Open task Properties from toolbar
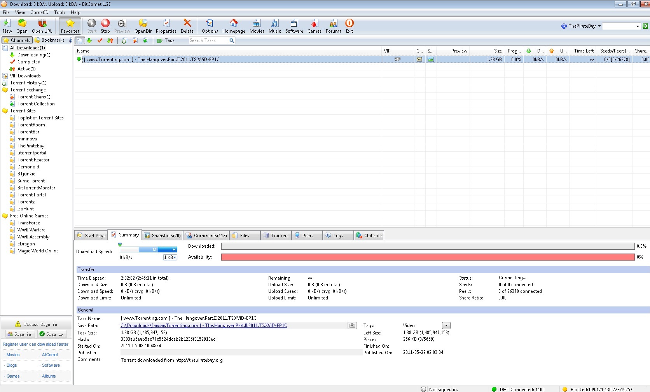The width and height of the screenshot is (650, 392). (x=166, y=26)
